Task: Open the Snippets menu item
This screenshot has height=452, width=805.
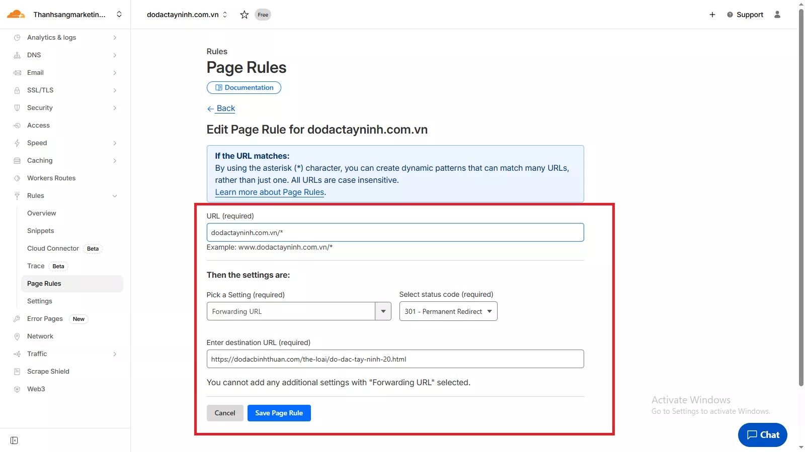Action: pyautogui.click(x=41, y=231)
